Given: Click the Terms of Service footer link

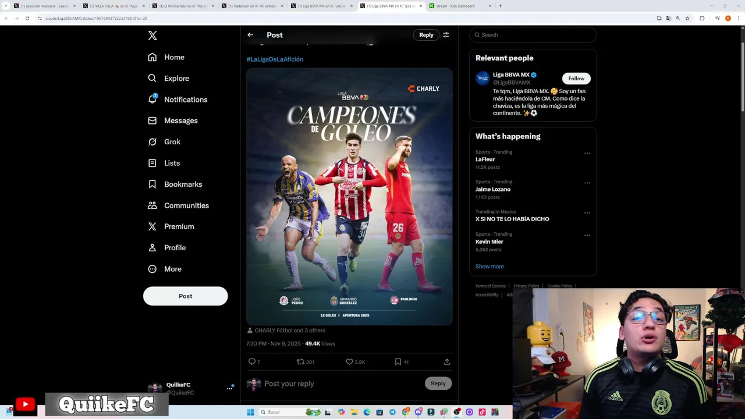Looking at the screenshot, I should tap(490, 286).
